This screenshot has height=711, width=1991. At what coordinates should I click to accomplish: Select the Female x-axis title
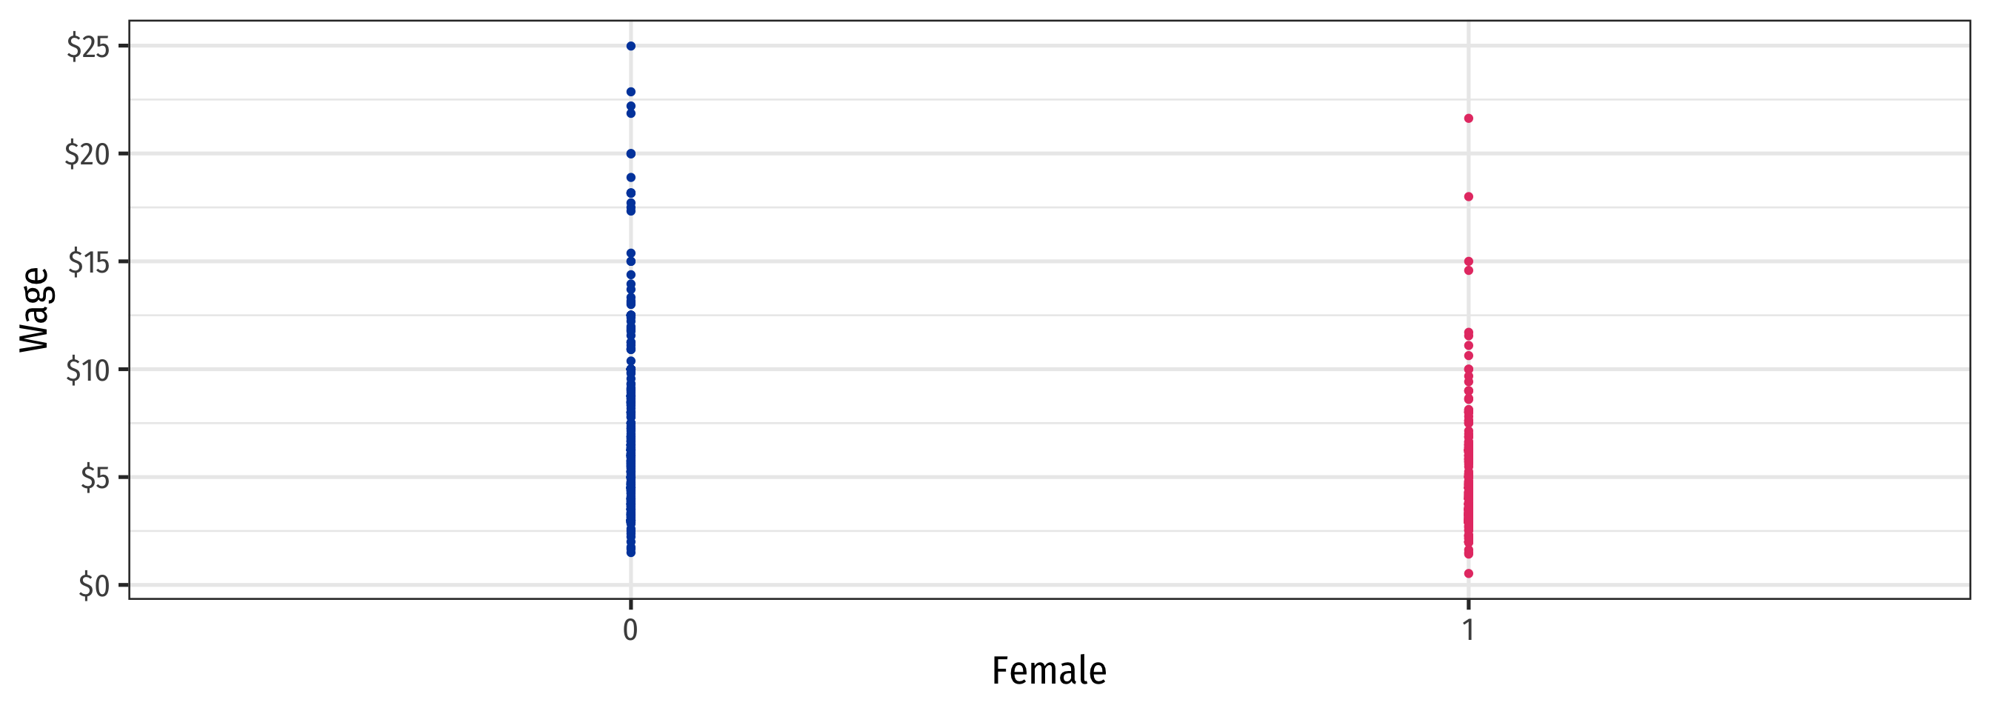[1049, 671]
